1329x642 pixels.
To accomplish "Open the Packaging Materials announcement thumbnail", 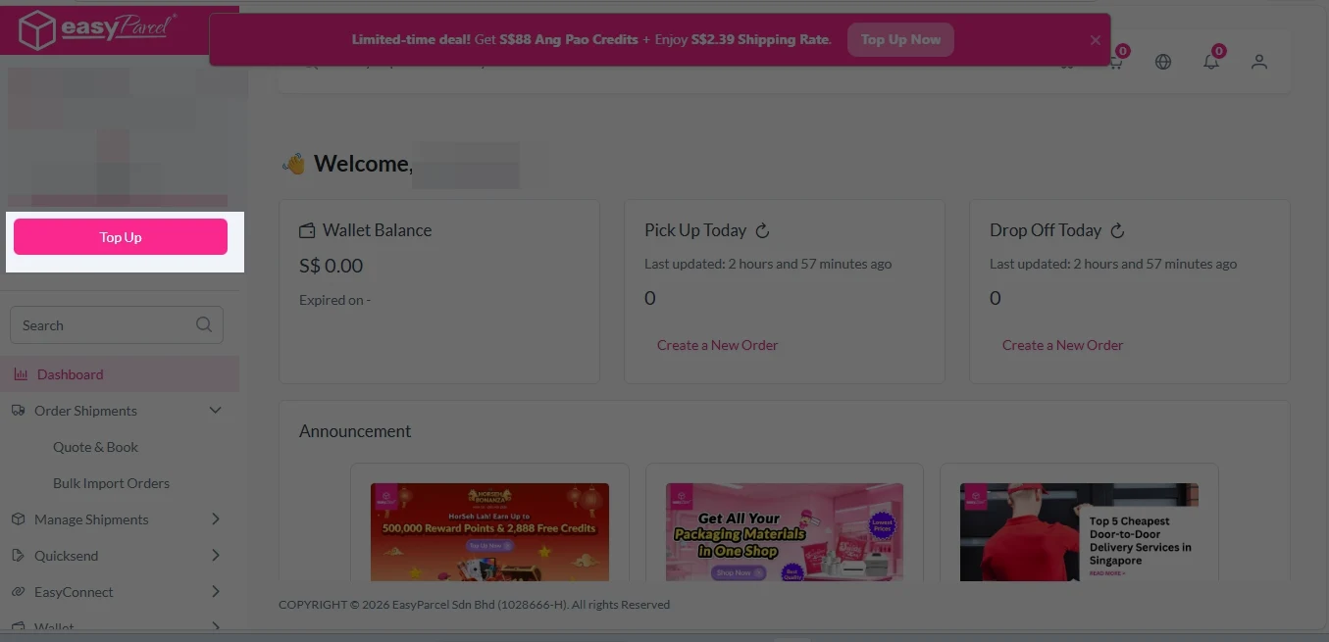I will click(784, 531).
